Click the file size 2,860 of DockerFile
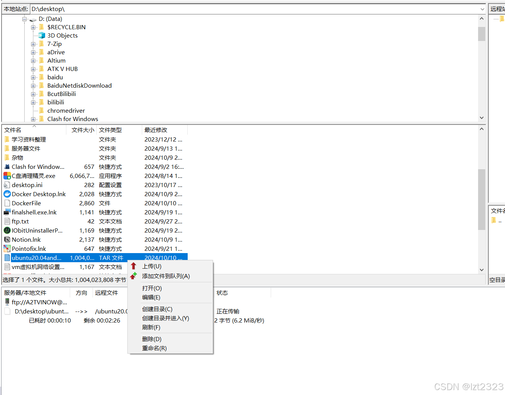This screenshot has height=395, width=505. [x=87, y=203]
